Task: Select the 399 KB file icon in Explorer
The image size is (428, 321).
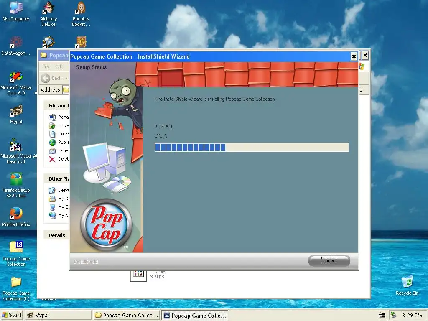Action: (x=138, y=275)
